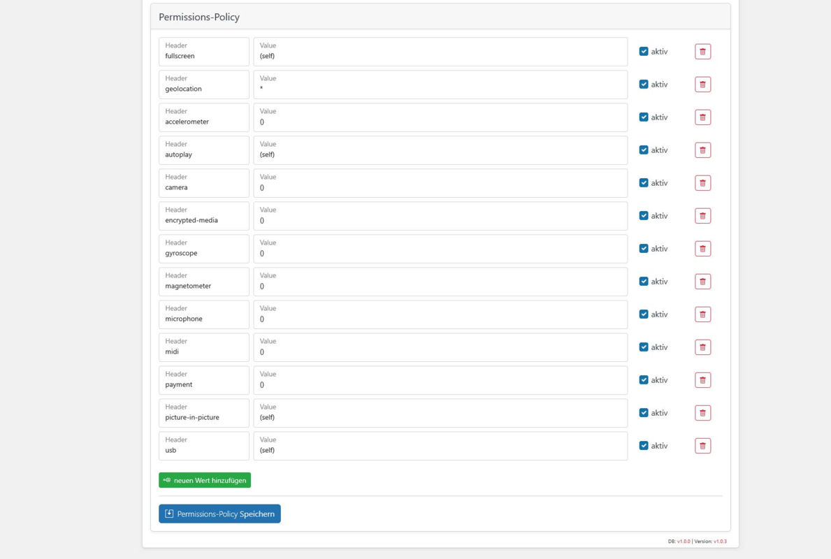Toggle aktiv checkbox for gyroscope

[644, 249]
